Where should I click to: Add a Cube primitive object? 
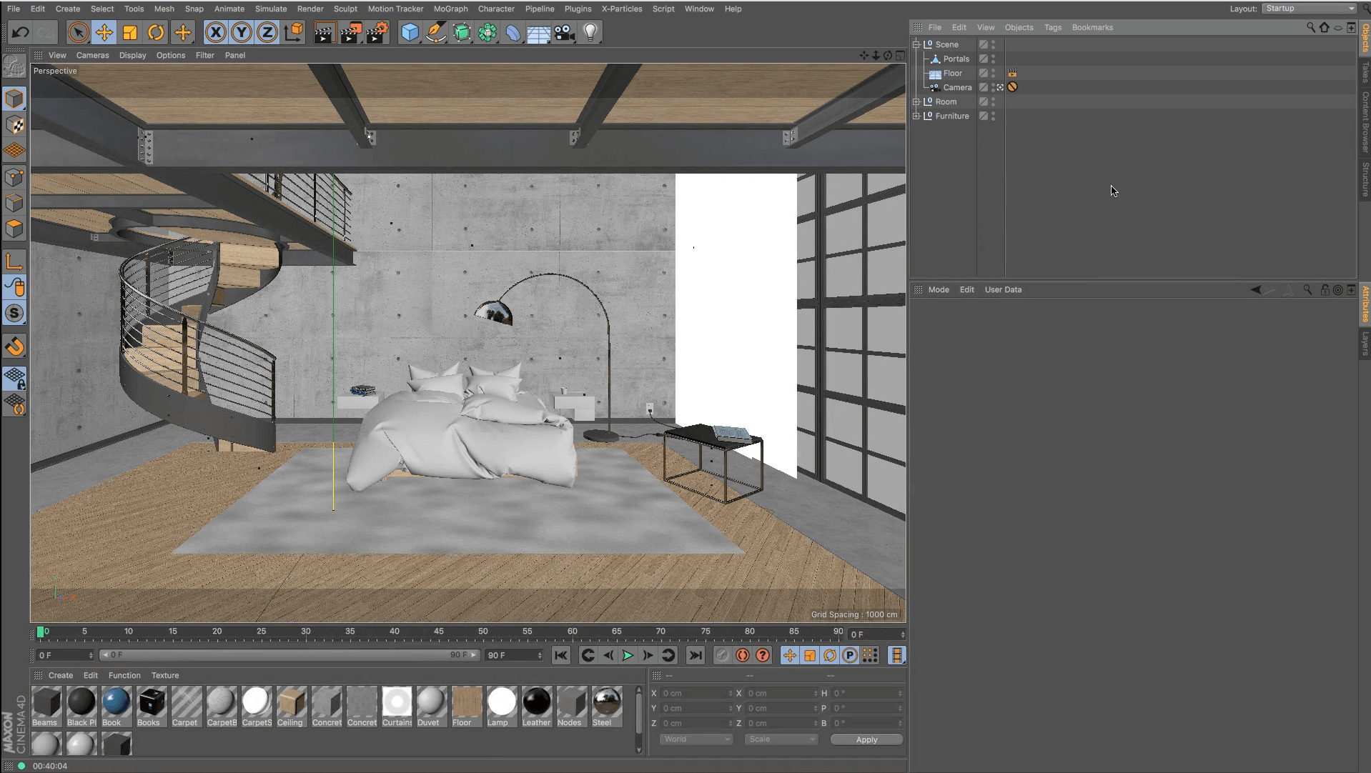pyautogui.click(x=410, y=33)
